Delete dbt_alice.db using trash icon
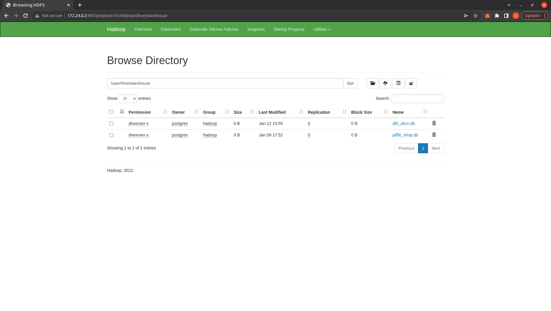 coord(434,123)
